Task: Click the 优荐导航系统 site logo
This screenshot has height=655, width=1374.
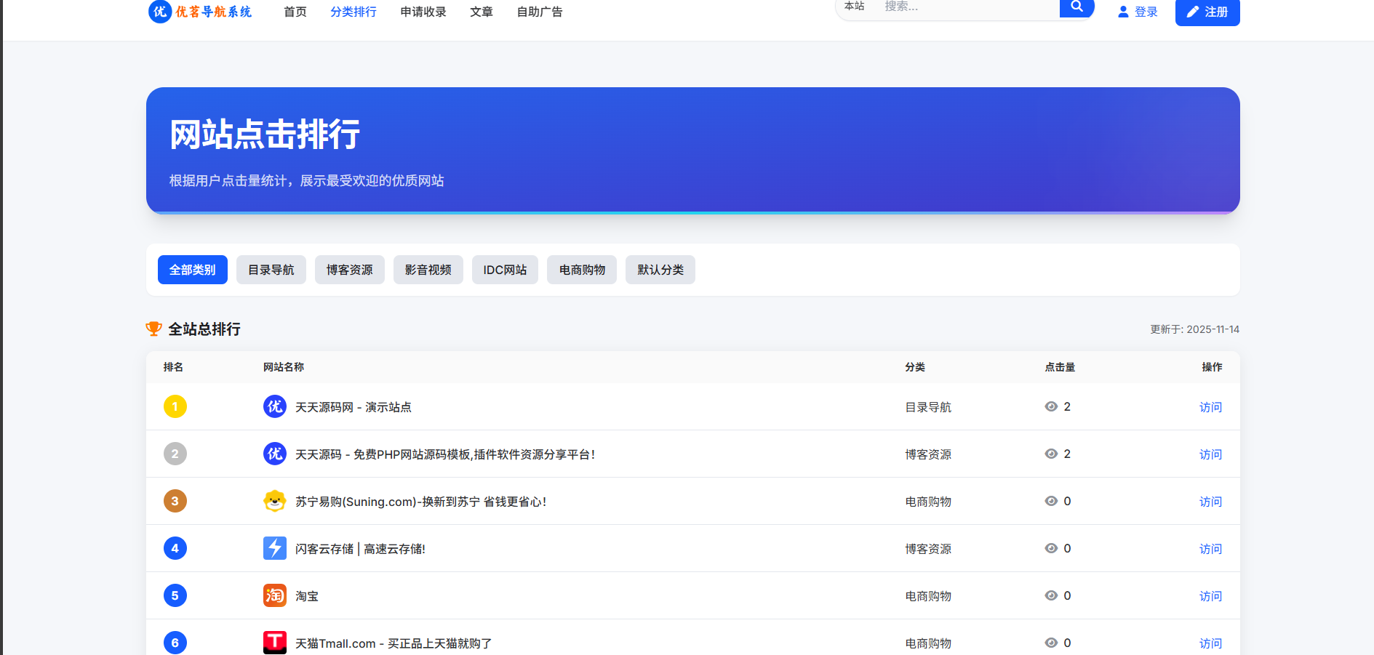Action: click(x=200, y=12)
